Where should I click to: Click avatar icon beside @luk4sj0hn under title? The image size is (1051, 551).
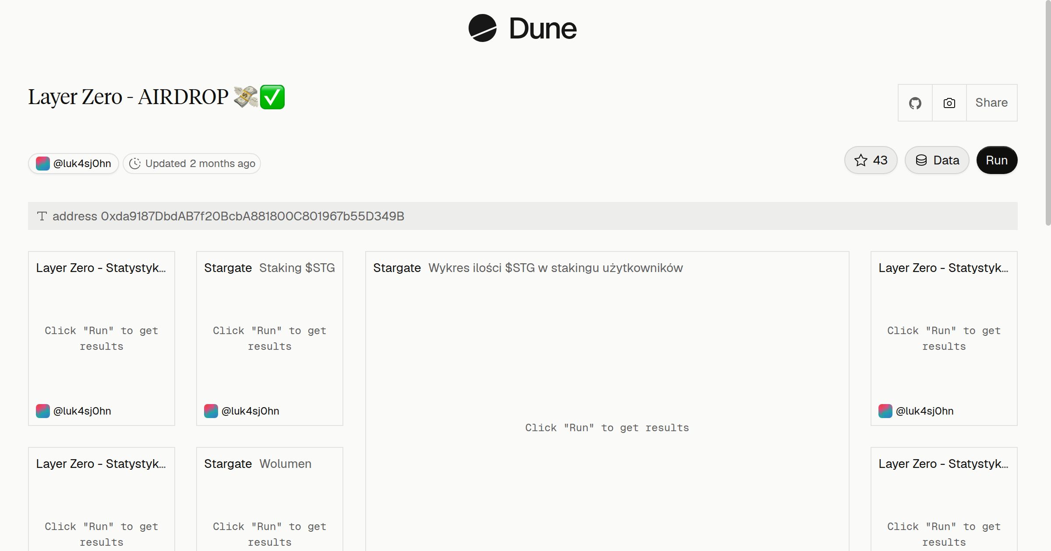(43, 164)
